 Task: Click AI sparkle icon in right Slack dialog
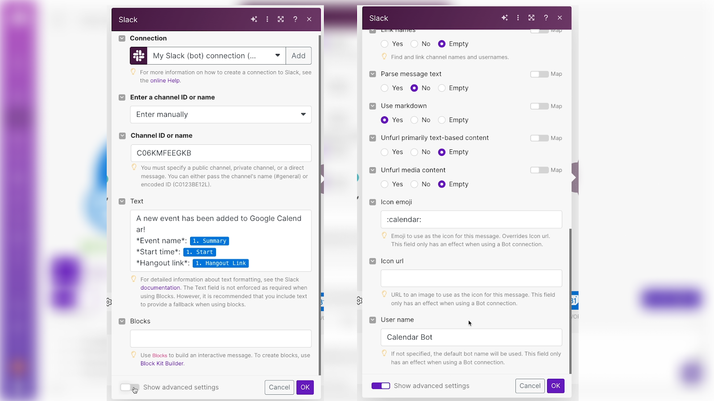pos(505,18)
